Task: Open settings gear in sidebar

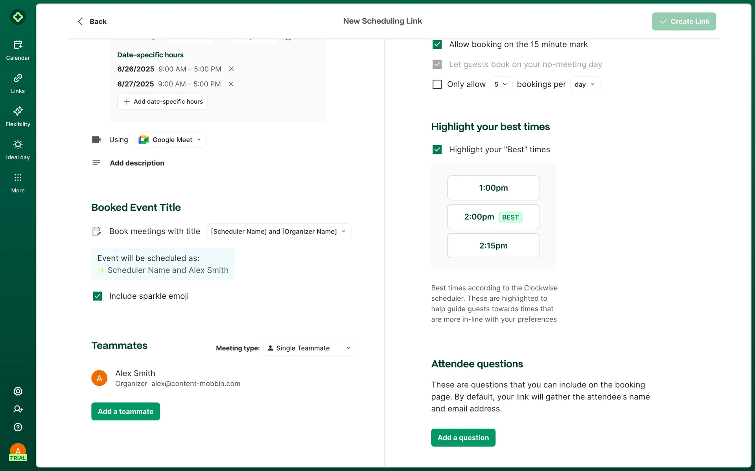Action: 18,391
